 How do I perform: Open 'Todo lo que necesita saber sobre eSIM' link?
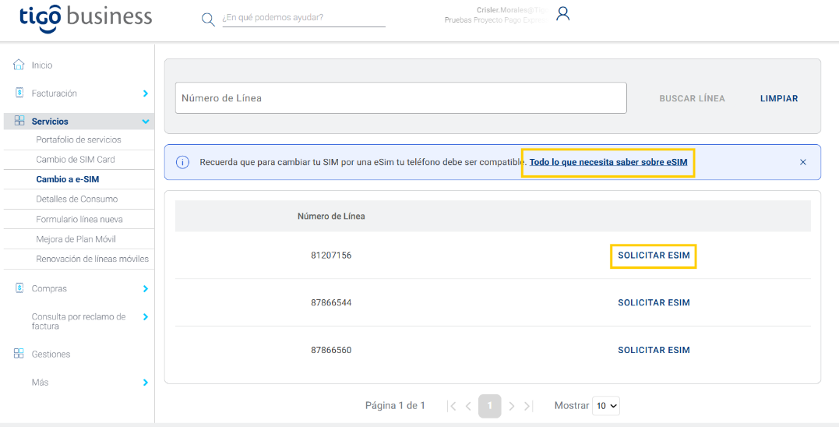pyautogui.click(x=608, y=162)
